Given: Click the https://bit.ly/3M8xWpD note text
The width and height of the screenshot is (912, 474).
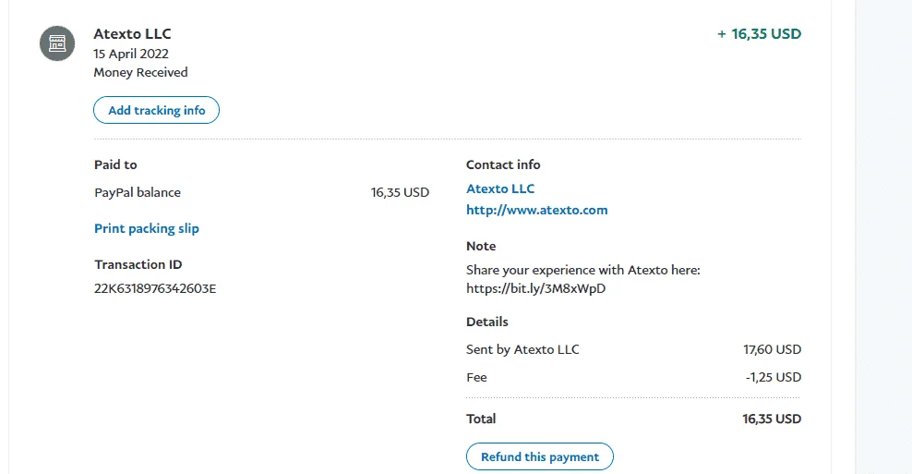Looking at the screenshot, I should pyautogui.click(x=535, y=289).
